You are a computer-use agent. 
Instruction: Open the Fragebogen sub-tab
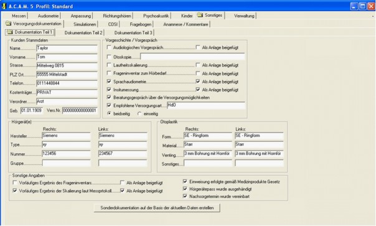pyautogui.click(x=141, y=24)
